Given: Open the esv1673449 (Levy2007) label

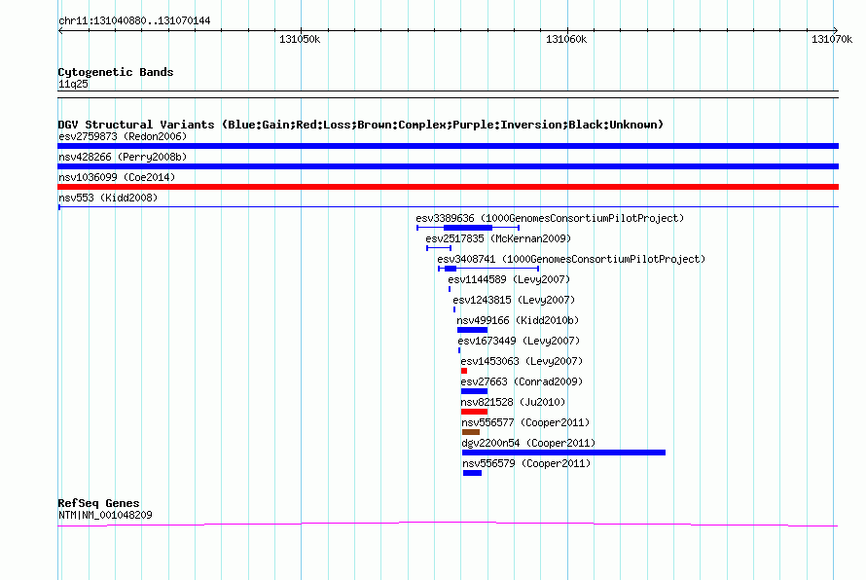Looking at the screenshot, I should (x=519, y=341).
